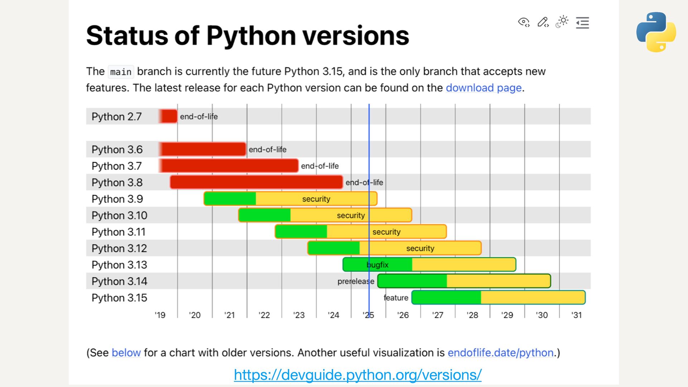
Task: Toggle the light/dark theme sun icon
Action: (x=562, y=22)
